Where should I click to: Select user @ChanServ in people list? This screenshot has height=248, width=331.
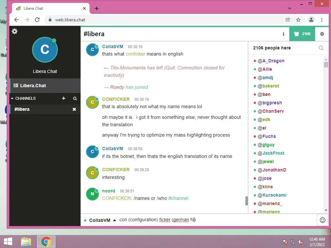[x=271, y=111]
